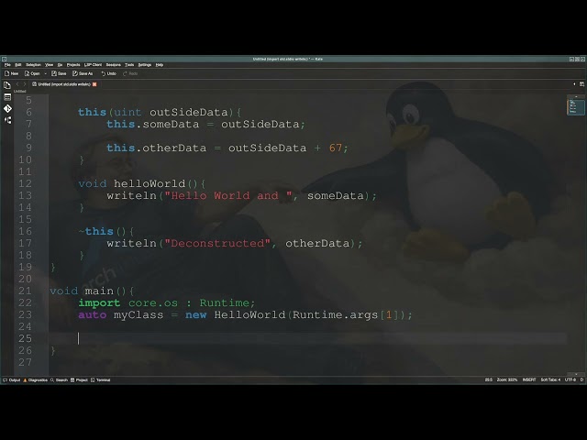Screen dimensions: 587x440
Task: Close the Untitled document tab
Action: pyautogui.click(x=94, y=84)
